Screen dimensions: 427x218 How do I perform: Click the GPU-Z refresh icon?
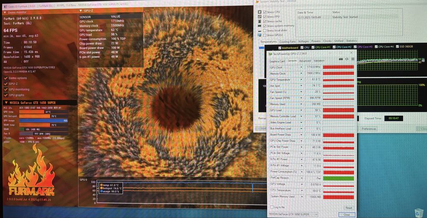tap(347, 59)
